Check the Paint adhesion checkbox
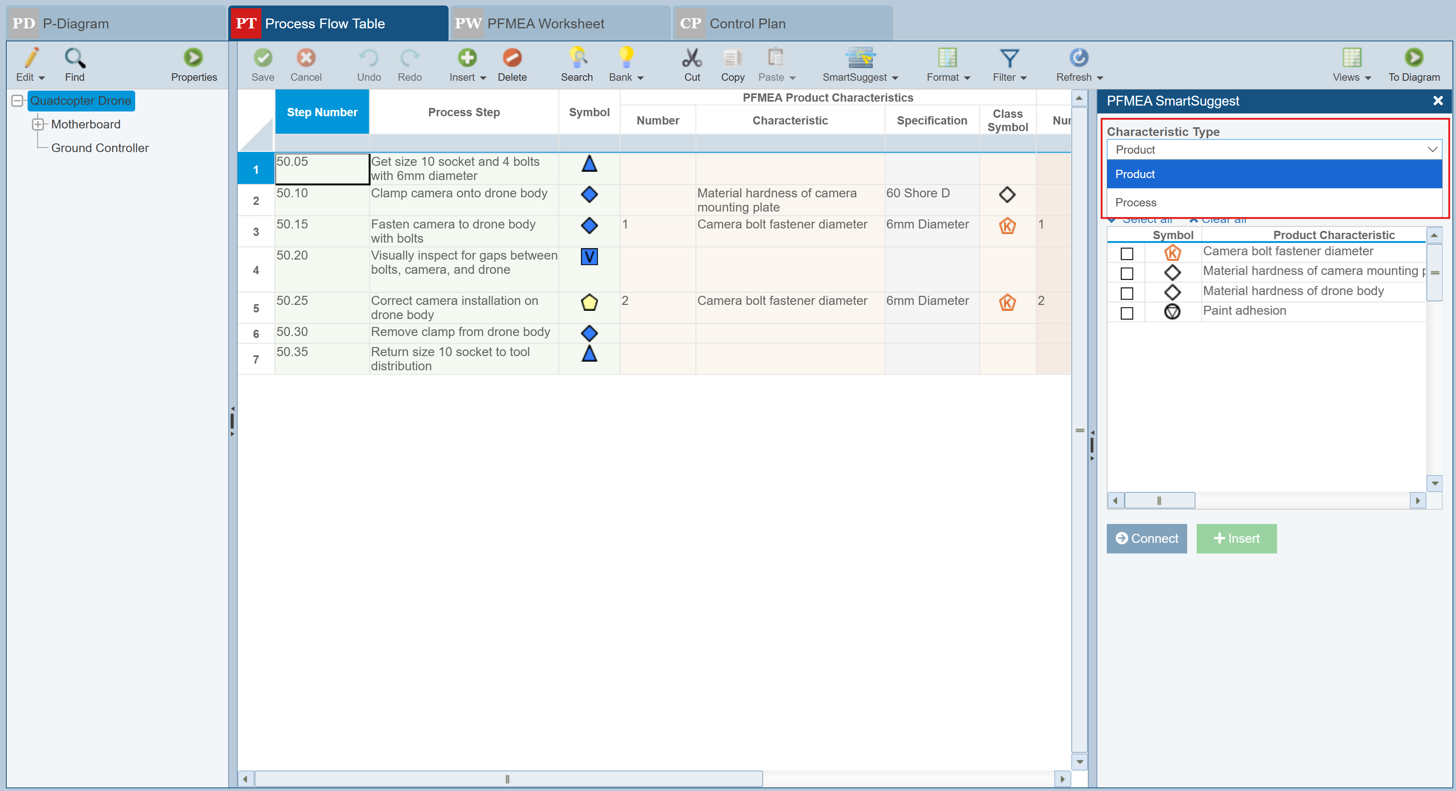The image size is (1456, 791). [x=1127, y=313]
